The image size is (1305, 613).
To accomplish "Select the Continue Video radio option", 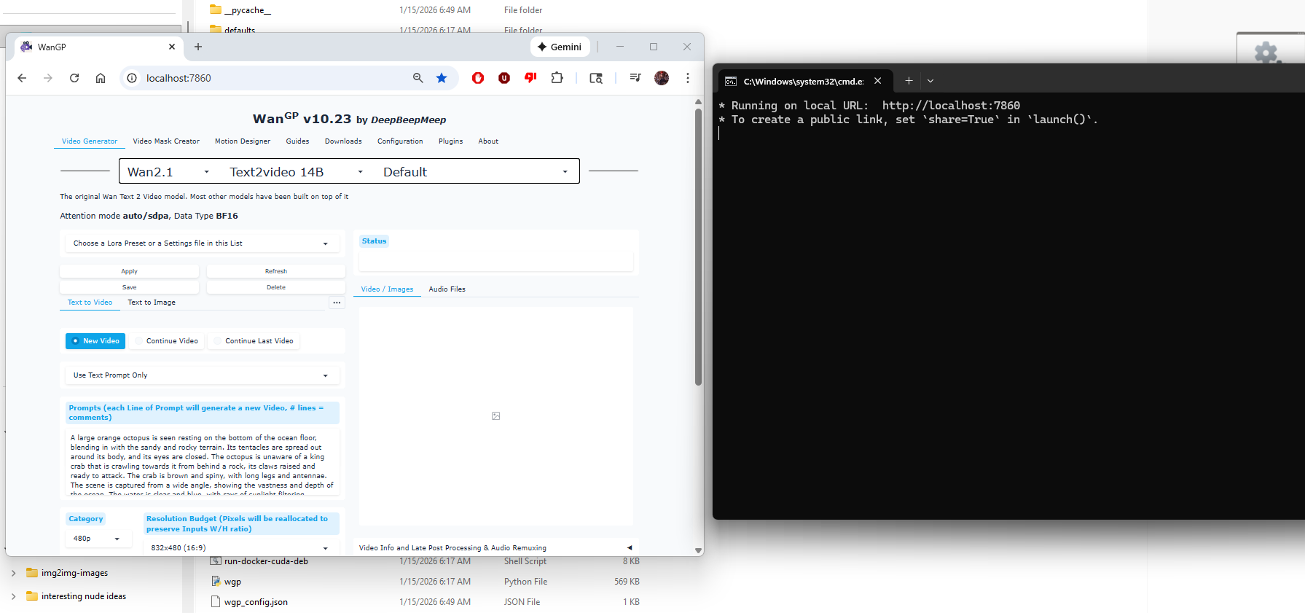I will pyautogui.click(x=167, y=341).
